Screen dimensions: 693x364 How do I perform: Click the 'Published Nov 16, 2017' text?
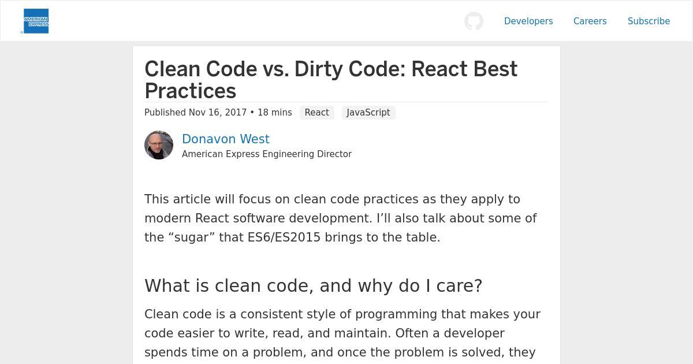pyautogui.click(x=196, y=113)
